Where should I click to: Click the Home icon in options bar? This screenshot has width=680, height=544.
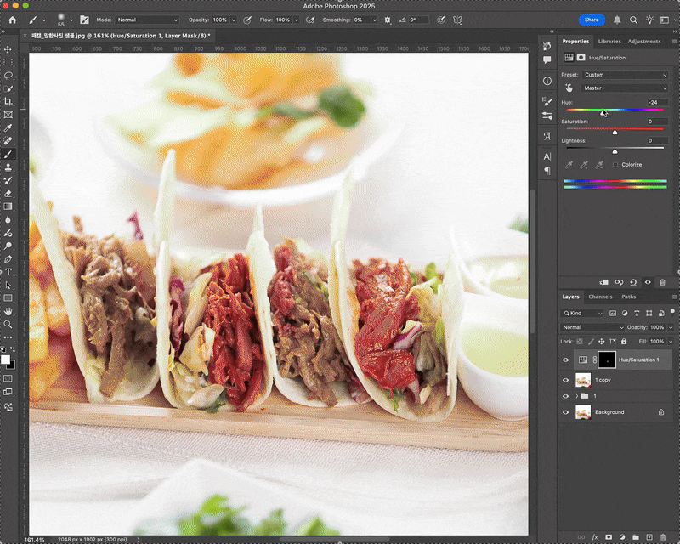click(13, 20)
